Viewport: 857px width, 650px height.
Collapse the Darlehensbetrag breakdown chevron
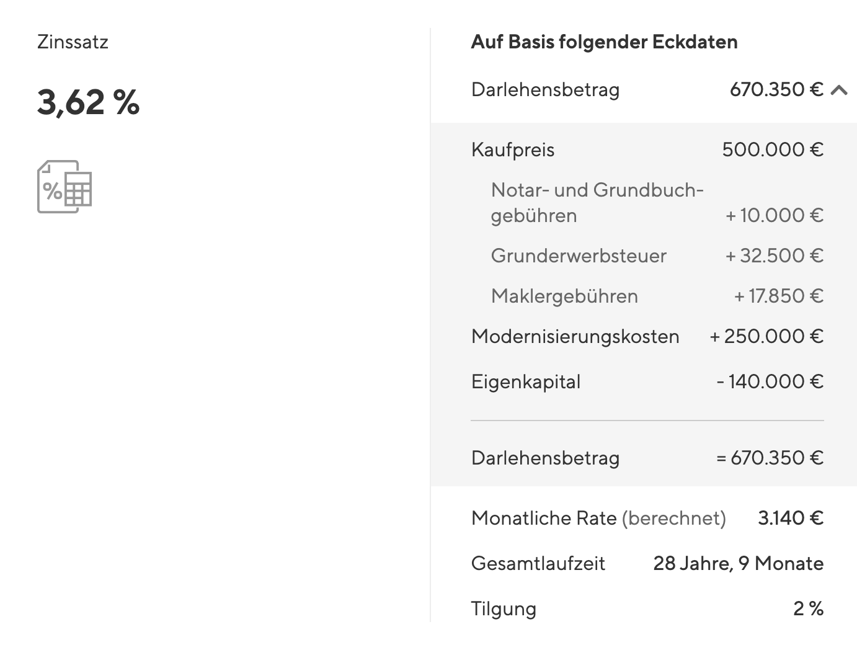click(839, 91)
